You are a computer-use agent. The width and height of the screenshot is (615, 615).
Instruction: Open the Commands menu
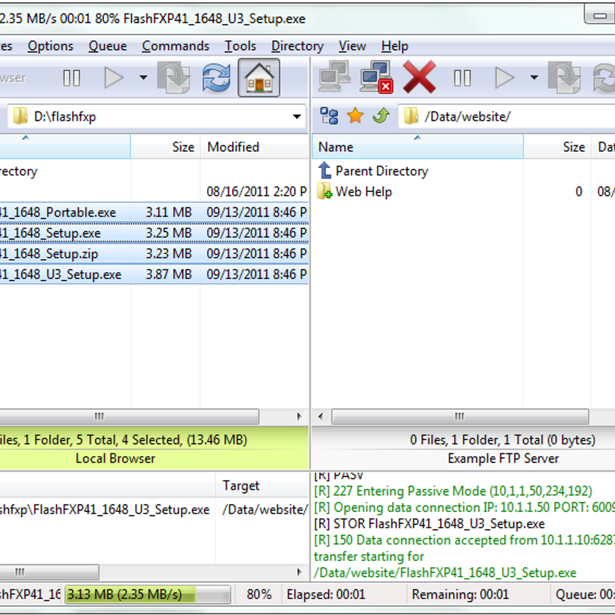click(175, 46)
